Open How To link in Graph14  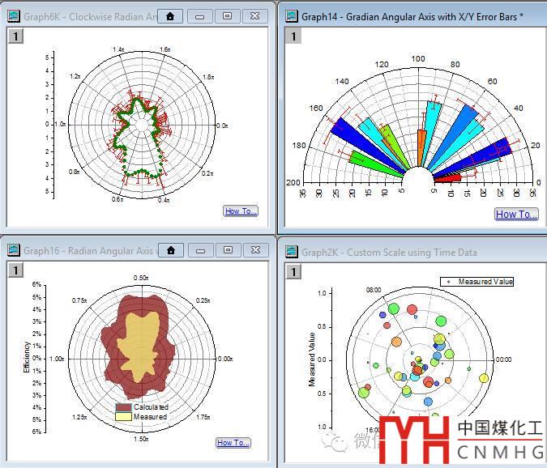516,214
